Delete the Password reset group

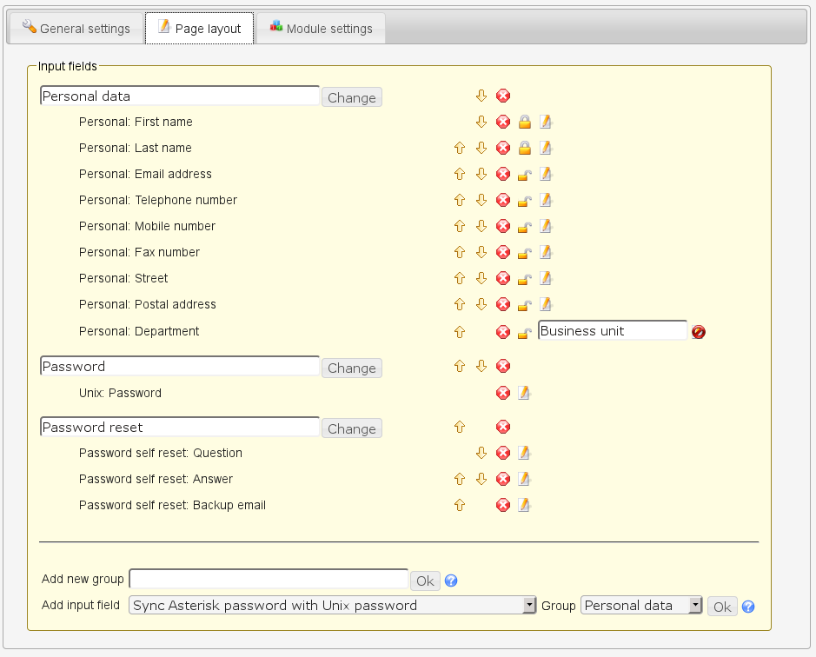pos(503,427)
